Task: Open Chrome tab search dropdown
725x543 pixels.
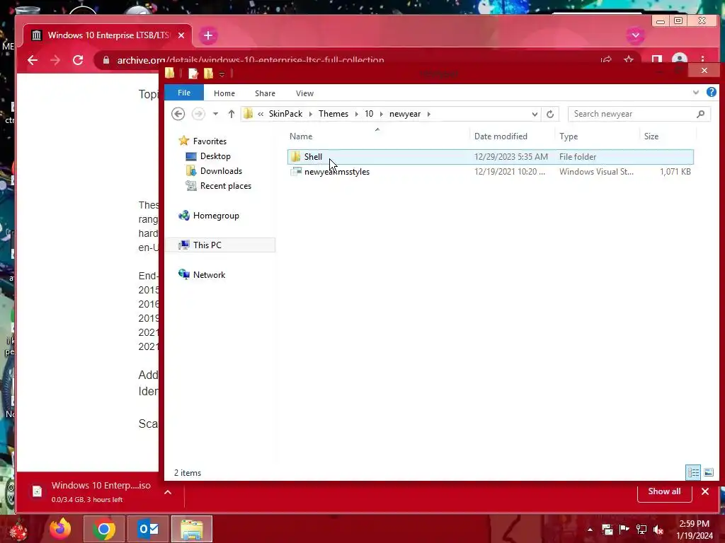Action: point(635,35)
